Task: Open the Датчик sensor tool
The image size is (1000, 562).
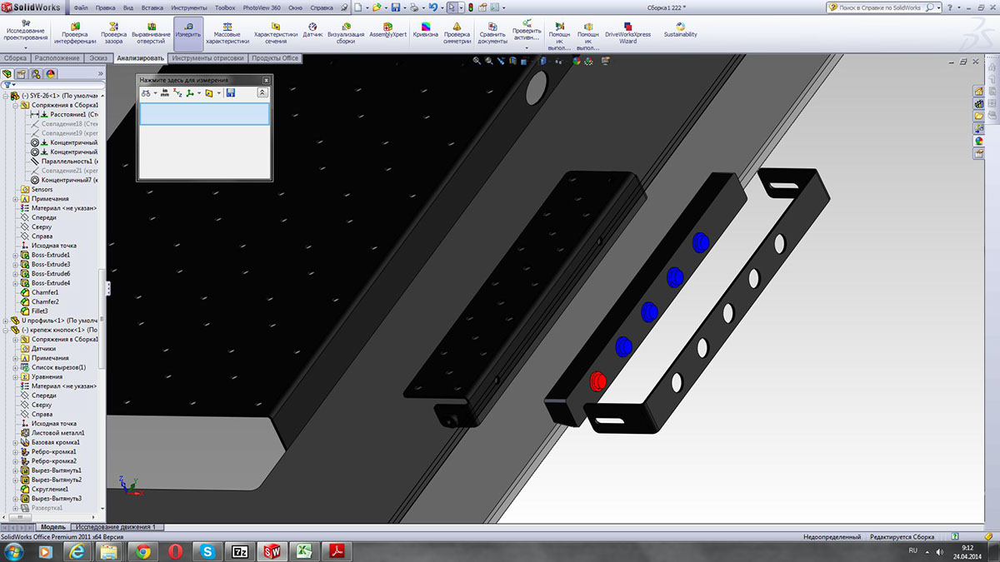Action: (x=312, y=33)
